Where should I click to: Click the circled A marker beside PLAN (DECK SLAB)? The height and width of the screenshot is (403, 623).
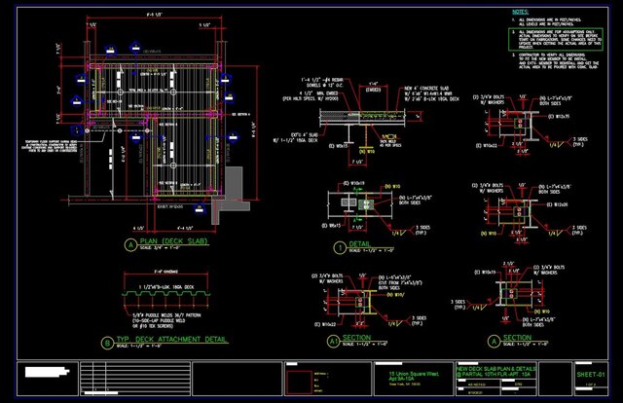130,245
